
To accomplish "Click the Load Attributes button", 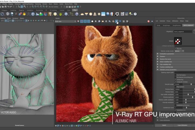I will click(x=183, y=125).
